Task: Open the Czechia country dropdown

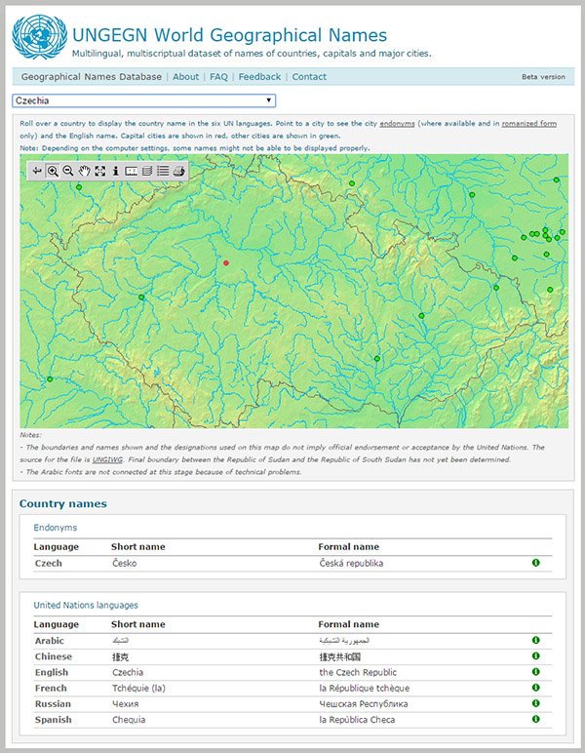Action: click(x=144, y=100)
